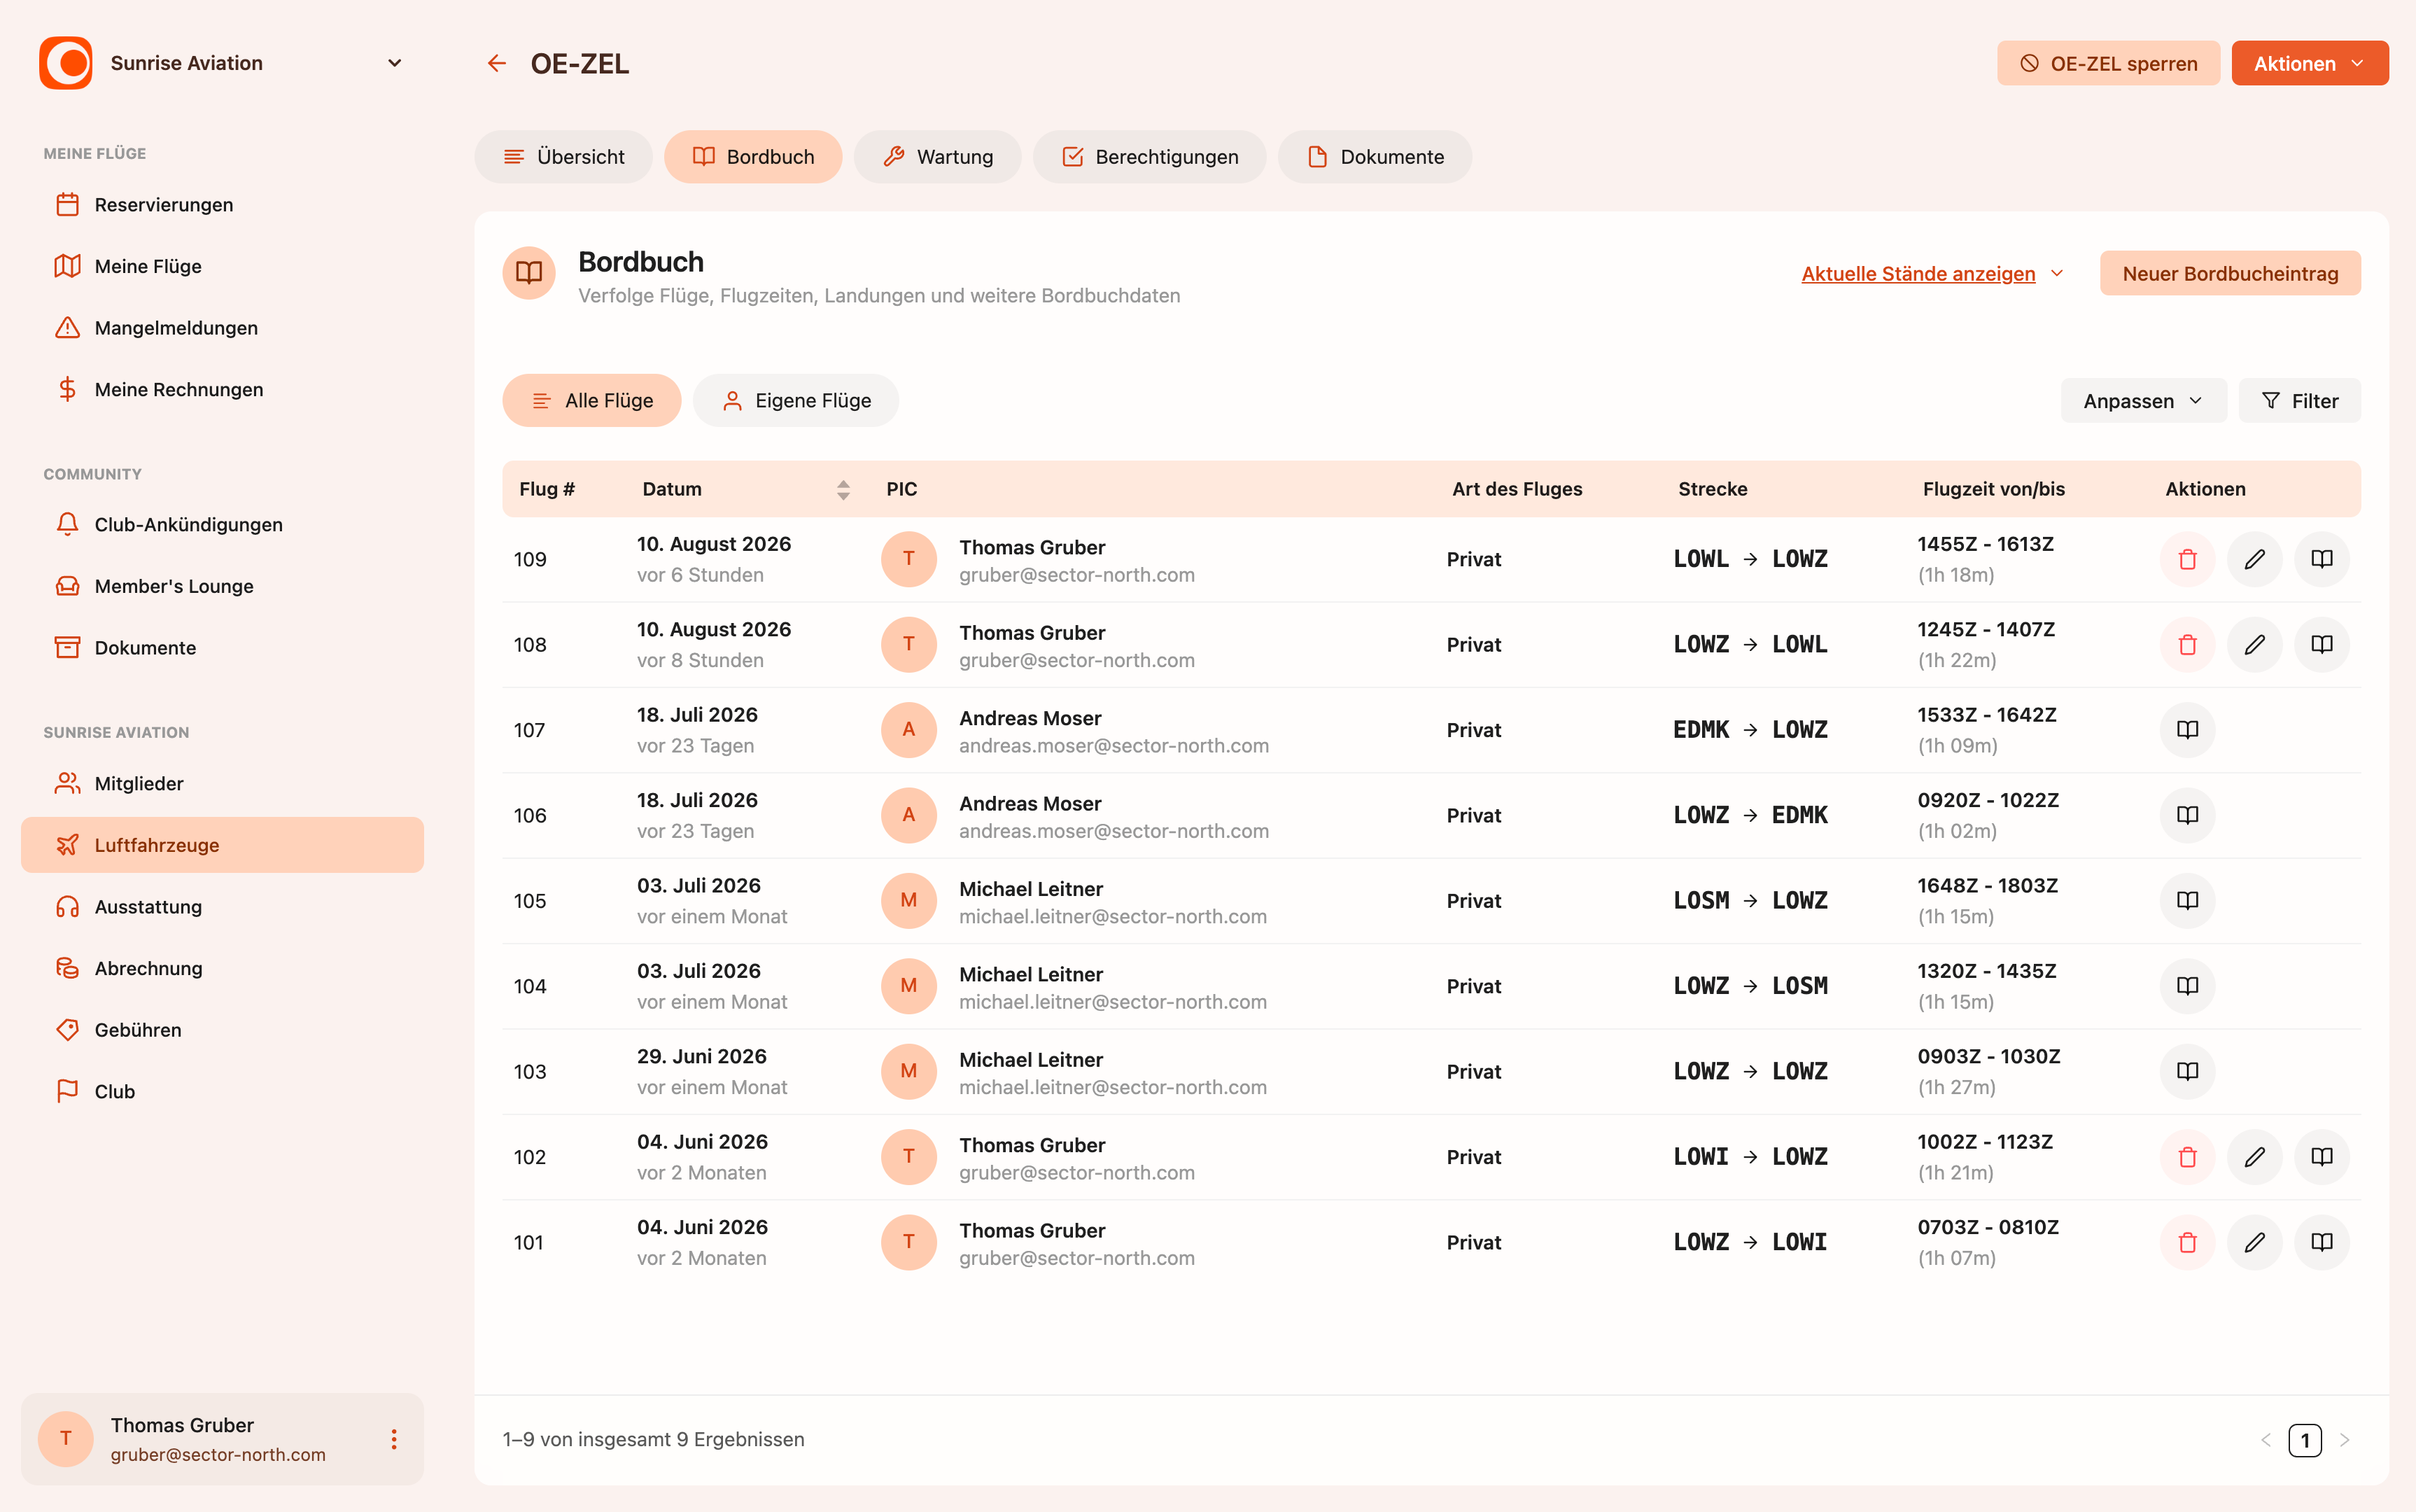The height and width of the screenshot is (1512, 2416).
Task: Open the Aktionen dropdown menu
Action: pyautogui.click(x=2309, y=63)
